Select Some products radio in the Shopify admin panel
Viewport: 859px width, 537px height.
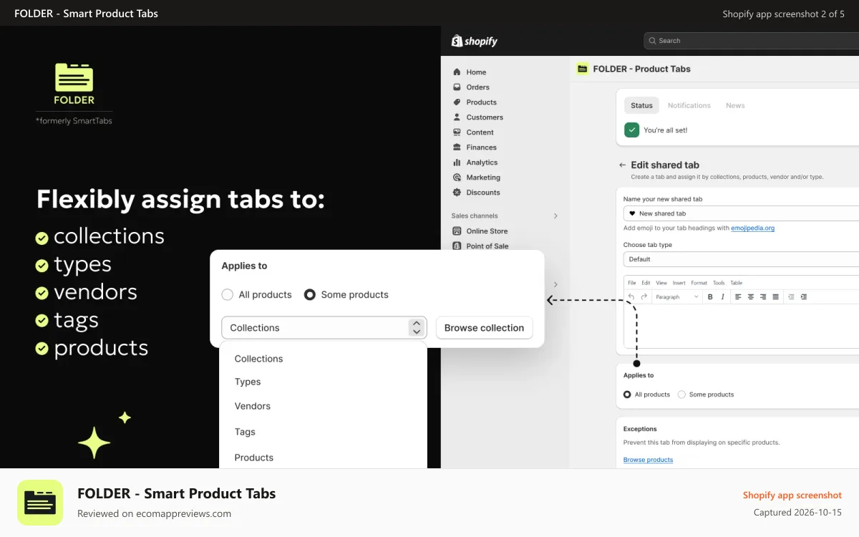coord(681,395)
